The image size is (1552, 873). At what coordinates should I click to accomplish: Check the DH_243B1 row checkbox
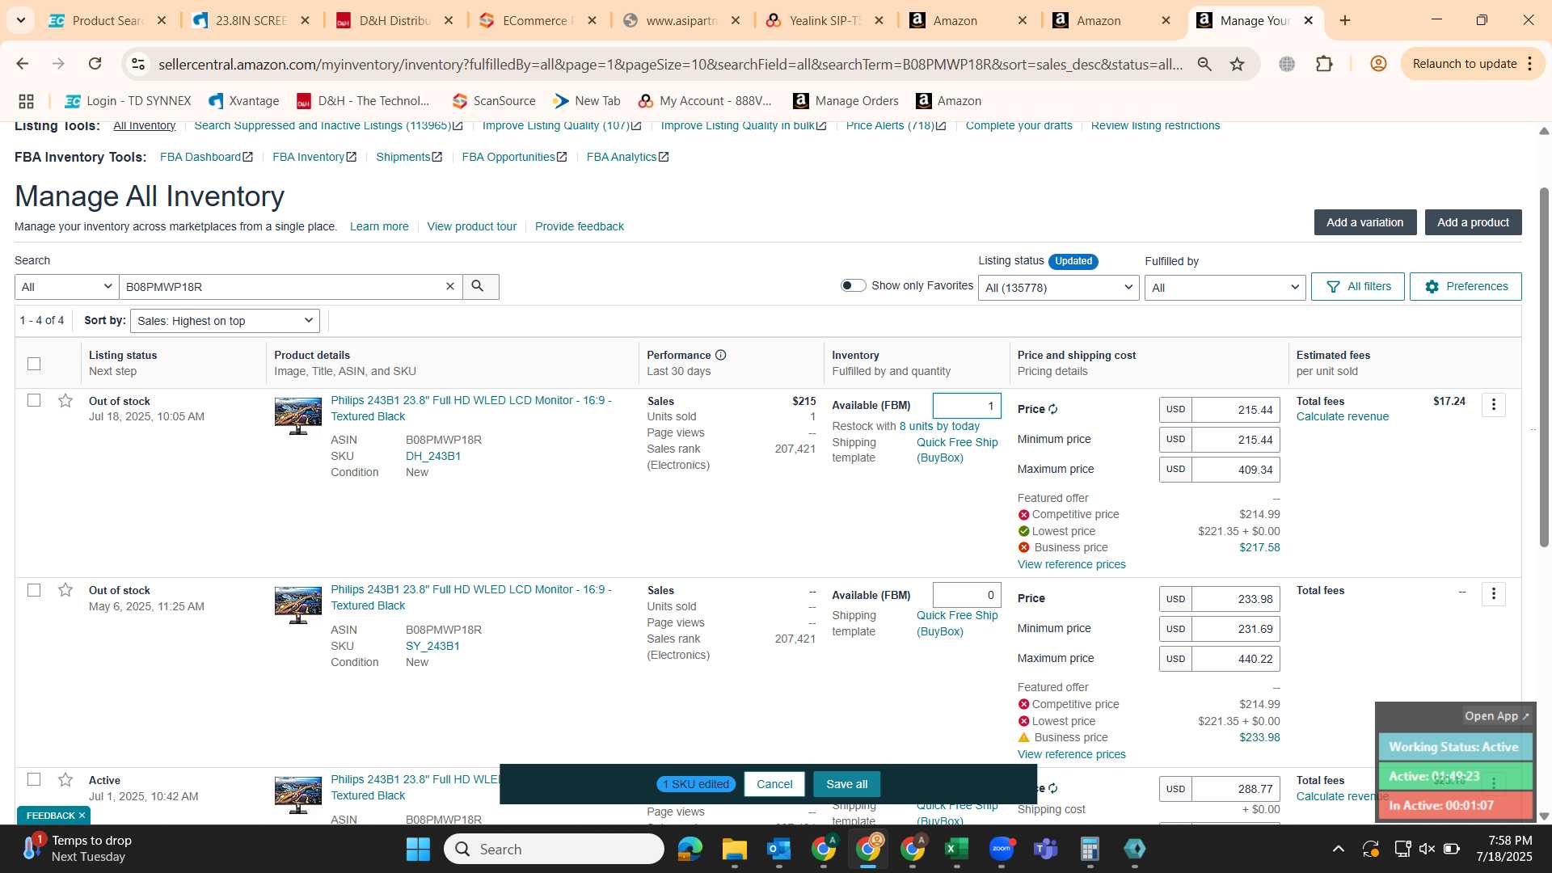[34, 400]
